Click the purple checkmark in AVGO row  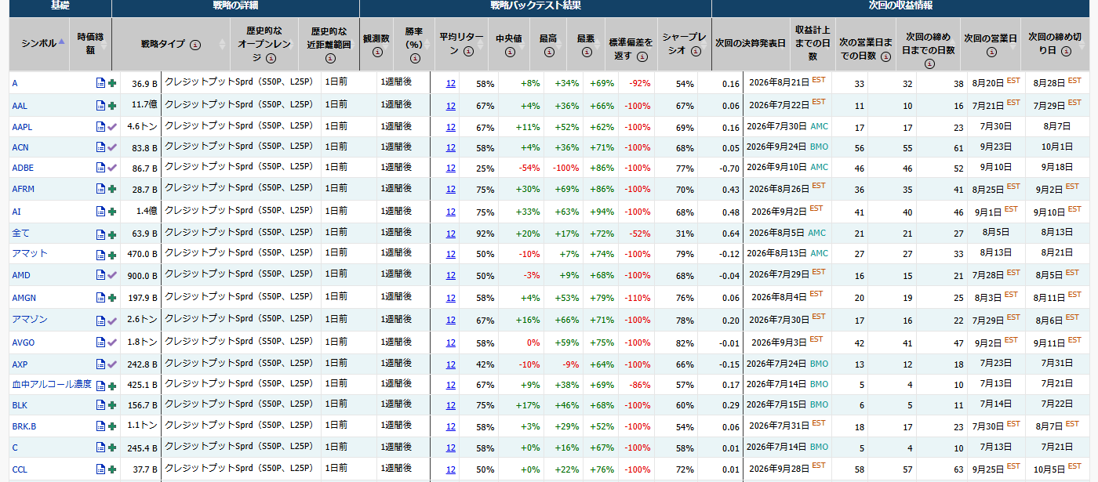[x=112, y=342]
